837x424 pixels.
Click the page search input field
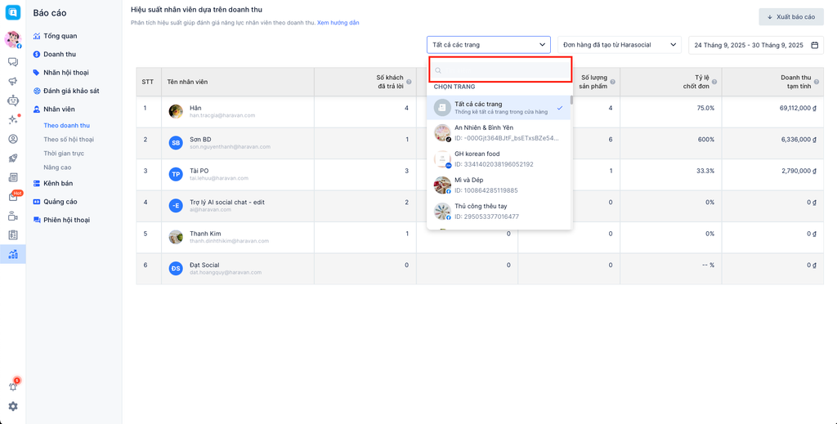[x=500, y=70]
